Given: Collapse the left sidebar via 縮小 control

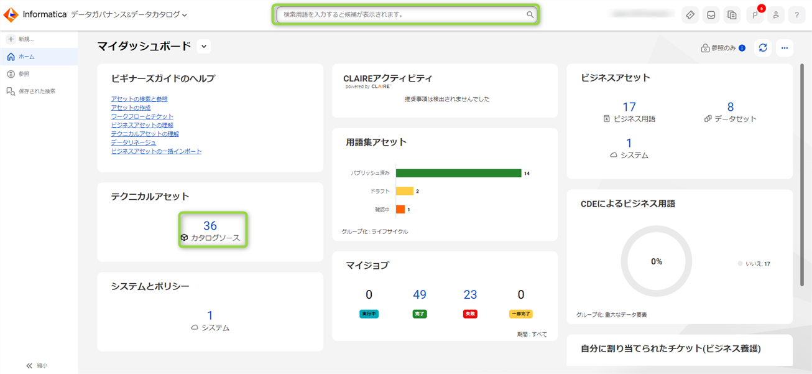Looking at the screenshot, I should coord(35,365).
